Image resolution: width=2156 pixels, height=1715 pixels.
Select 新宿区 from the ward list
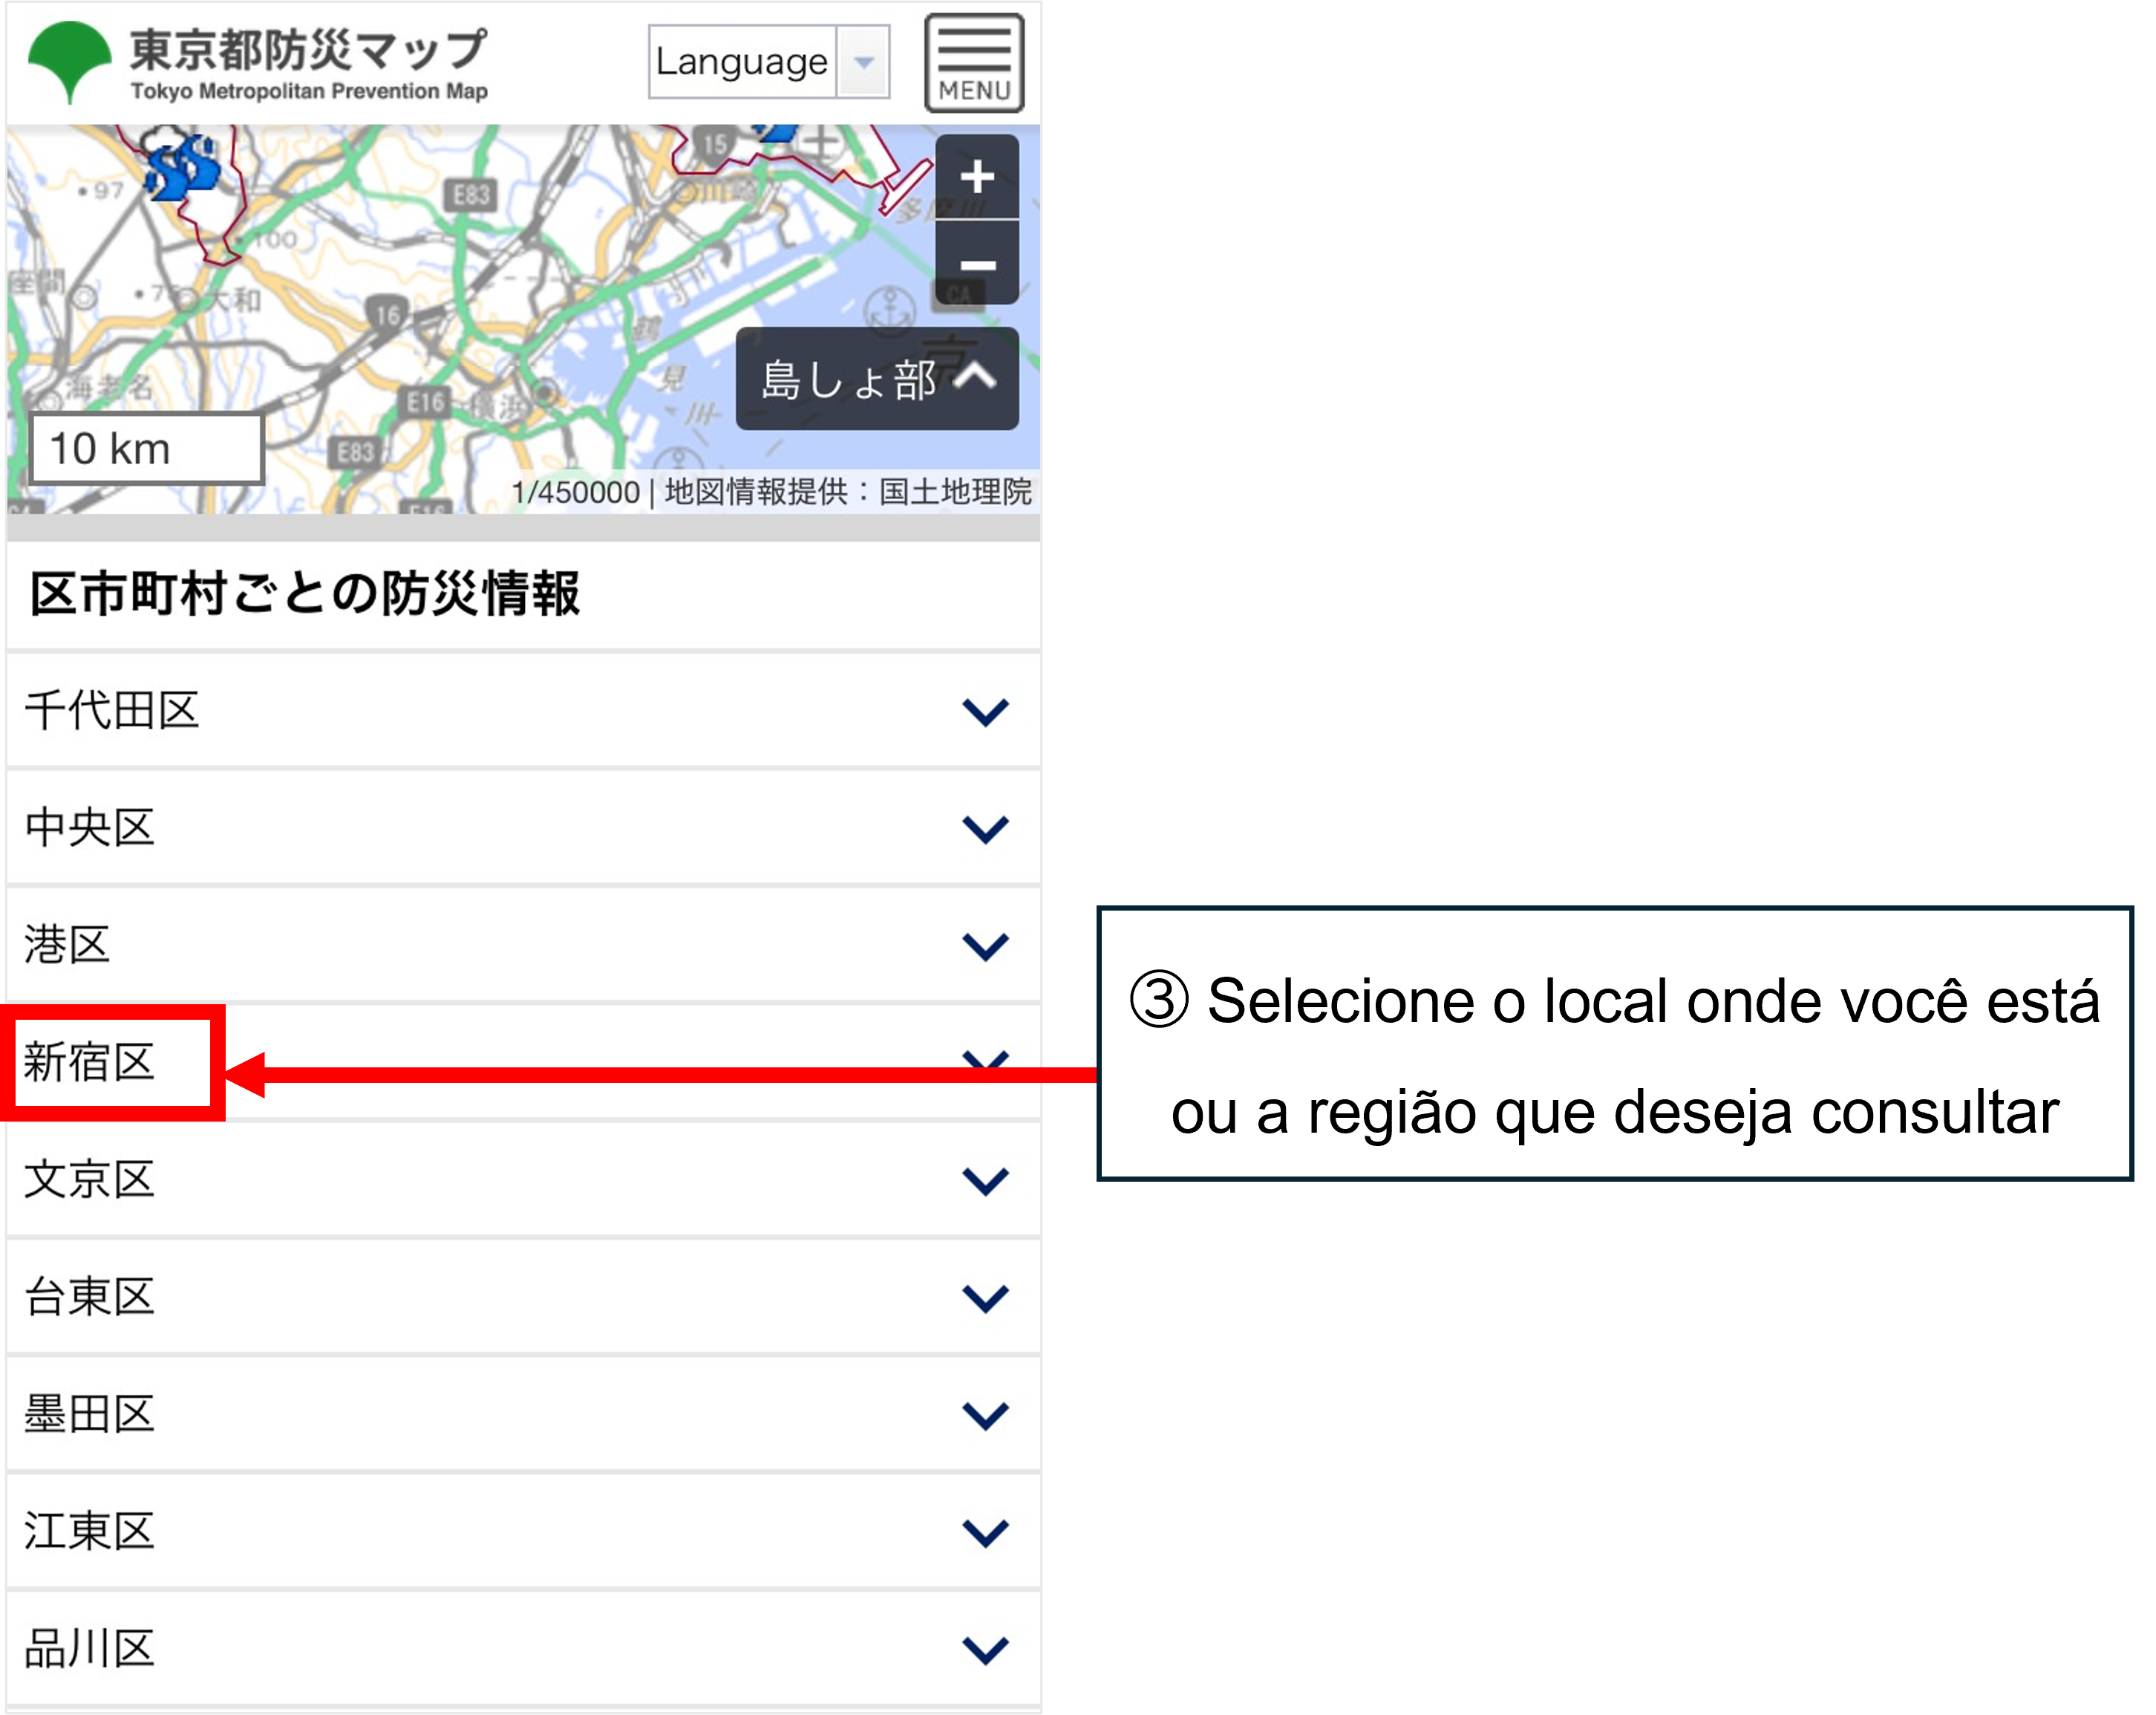tap(90, 1061)
